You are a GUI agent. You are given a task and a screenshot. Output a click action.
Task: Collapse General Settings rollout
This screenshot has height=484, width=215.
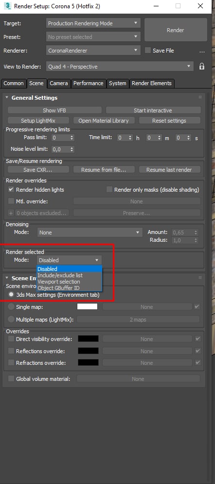tap(7, 98)
